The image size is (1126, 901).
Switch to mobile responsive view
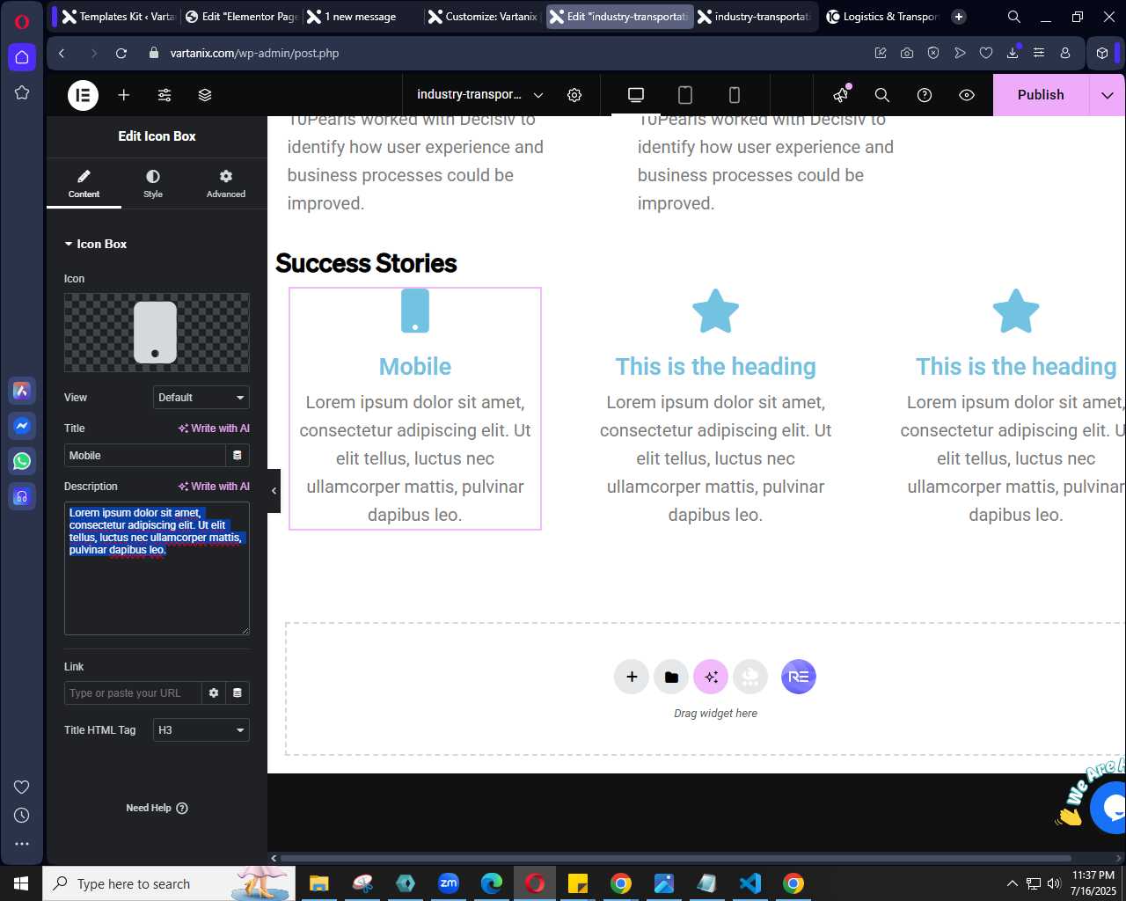735,95
